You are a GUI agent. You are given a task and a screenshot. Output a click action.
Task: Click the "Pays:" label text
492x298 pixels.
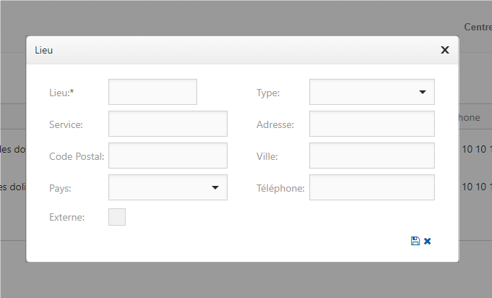click(60, 188)
